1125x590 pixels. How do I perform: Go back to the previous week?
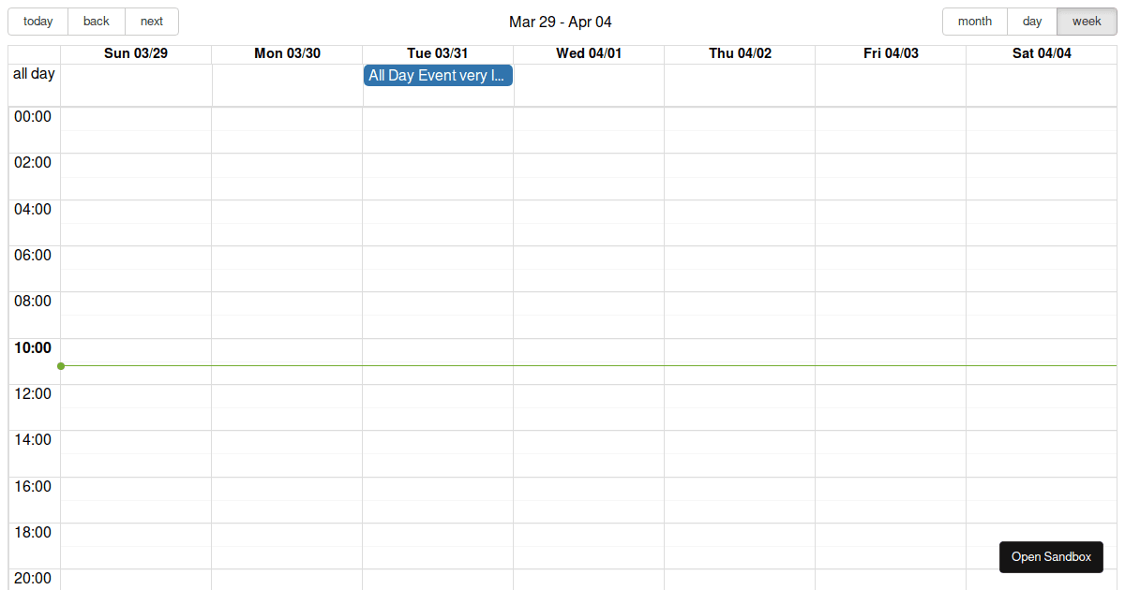pyautogui.click(x=97, y=22)
